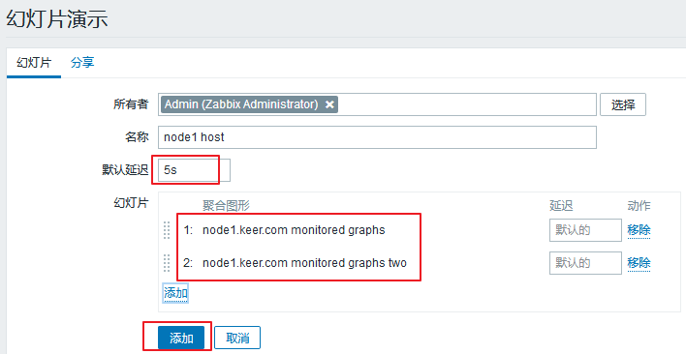Click the 幻灯片演示 page heading
This screenshot has height=354, width=686.
(x=57, y=19)
